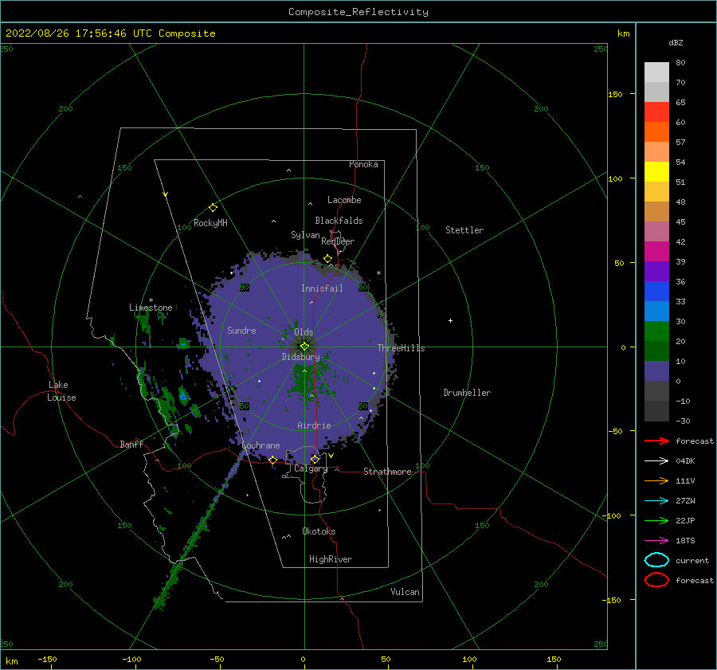Click the Calgary city label
The image size is (717, 670).
coord(311,468)
